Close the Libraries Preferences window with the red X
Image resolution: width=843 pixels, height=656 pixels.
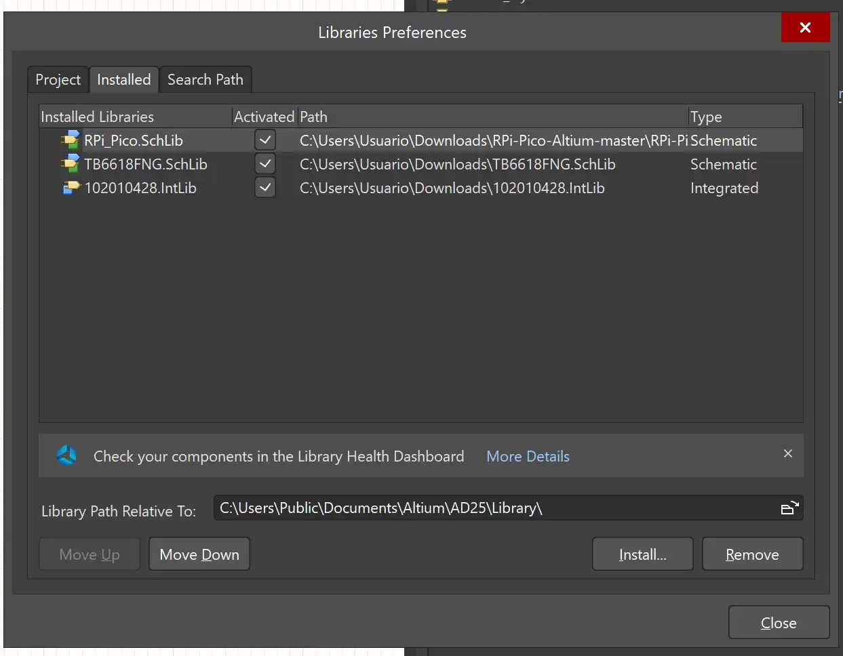click(805, 27)
